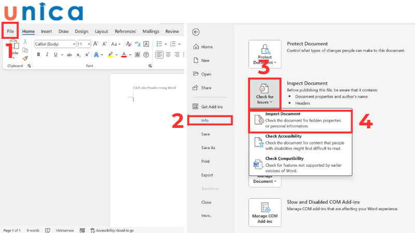
Task: Open the File tab
Action: 10,31
